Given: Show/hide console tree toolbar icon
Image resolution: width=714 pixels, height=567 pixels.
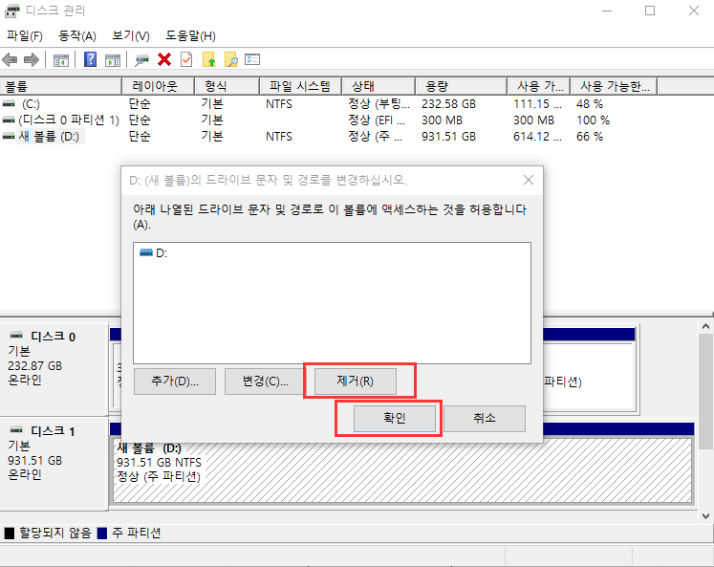Looking at the screenshot, I should point(61,60).
